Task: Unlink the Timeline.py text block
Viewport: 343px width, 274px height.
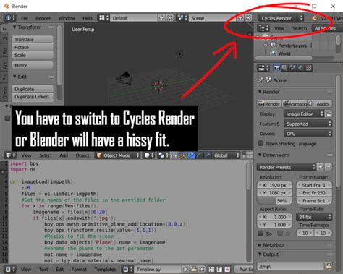Action: (x=202, y=269)
